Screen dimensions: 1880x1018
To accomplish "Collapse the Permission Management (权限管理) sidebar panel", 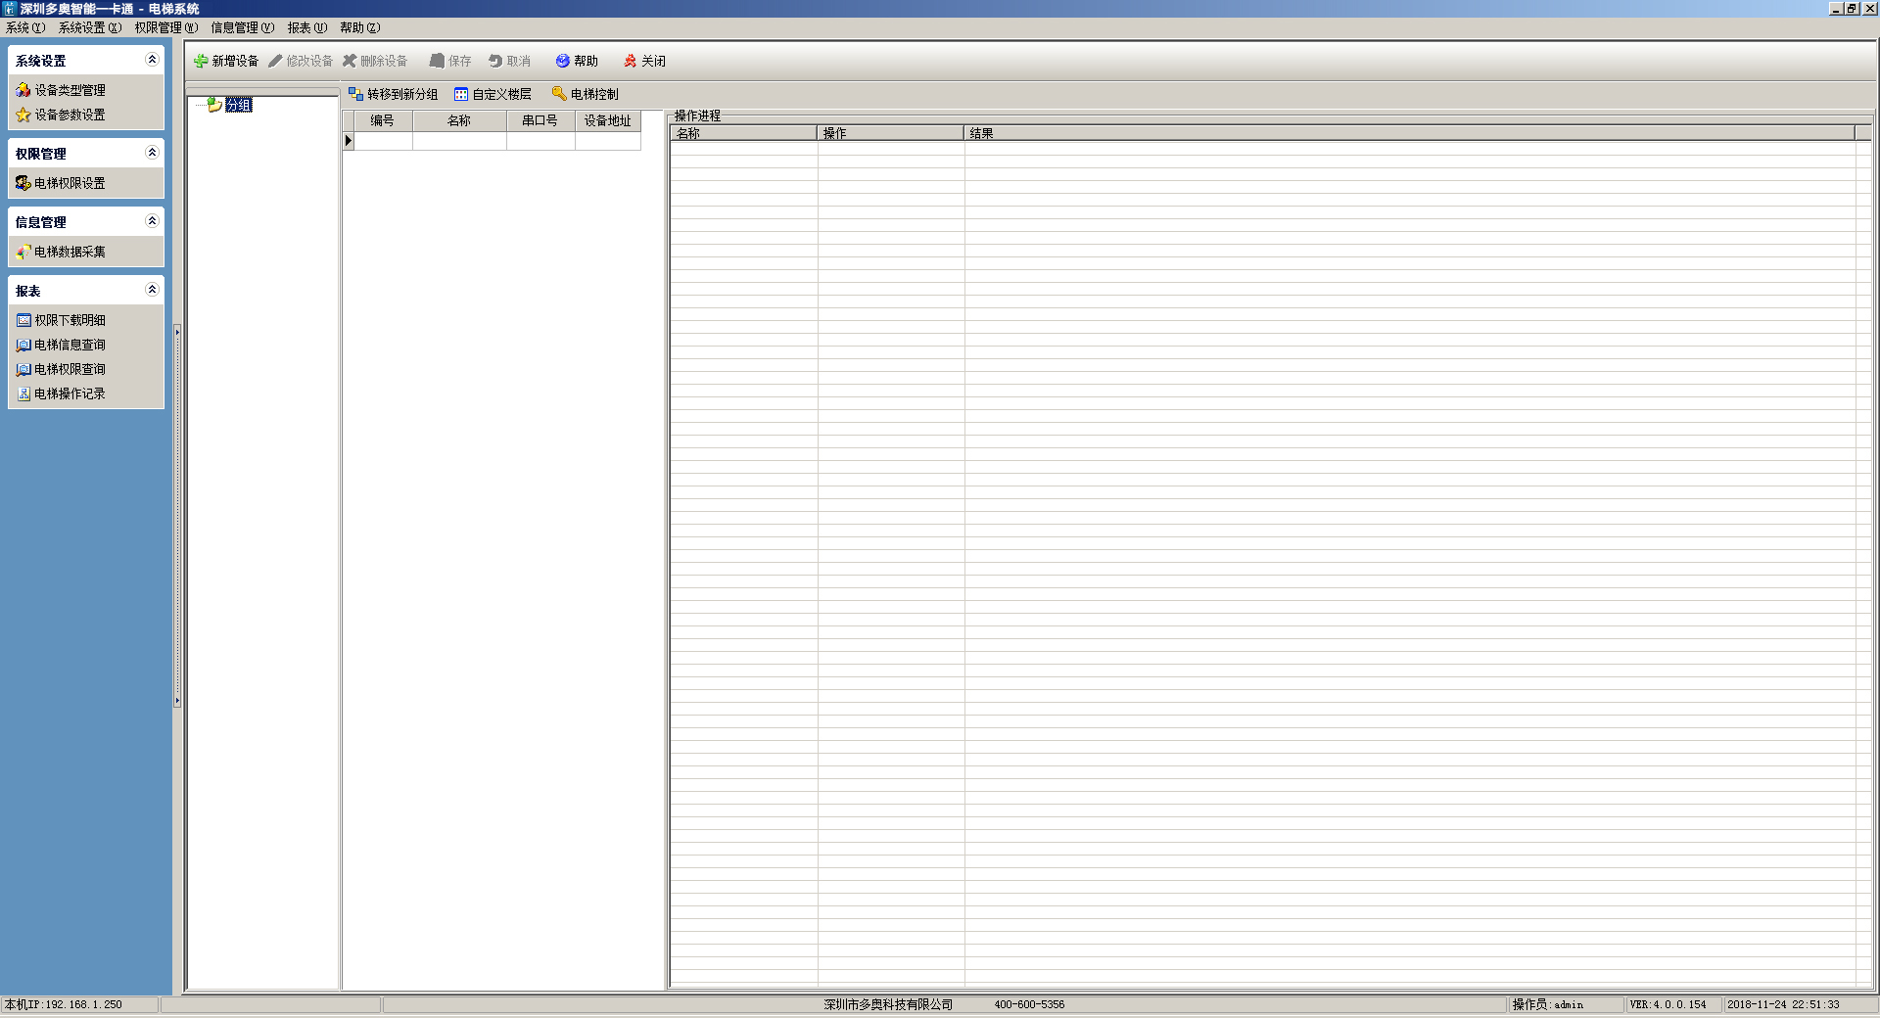I will pyautogui.click(x=152, y=153).
